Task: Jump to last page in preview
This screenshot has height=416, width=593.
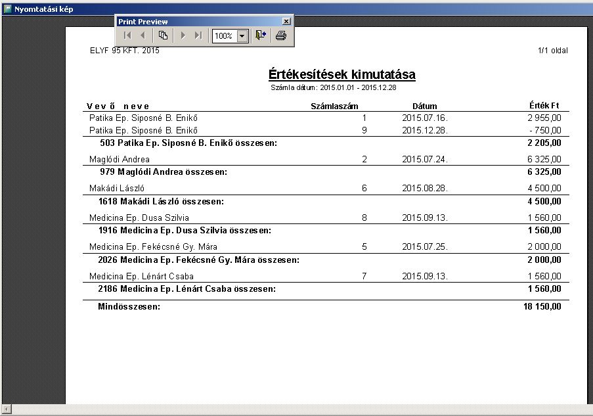Action: coord(198,35)
